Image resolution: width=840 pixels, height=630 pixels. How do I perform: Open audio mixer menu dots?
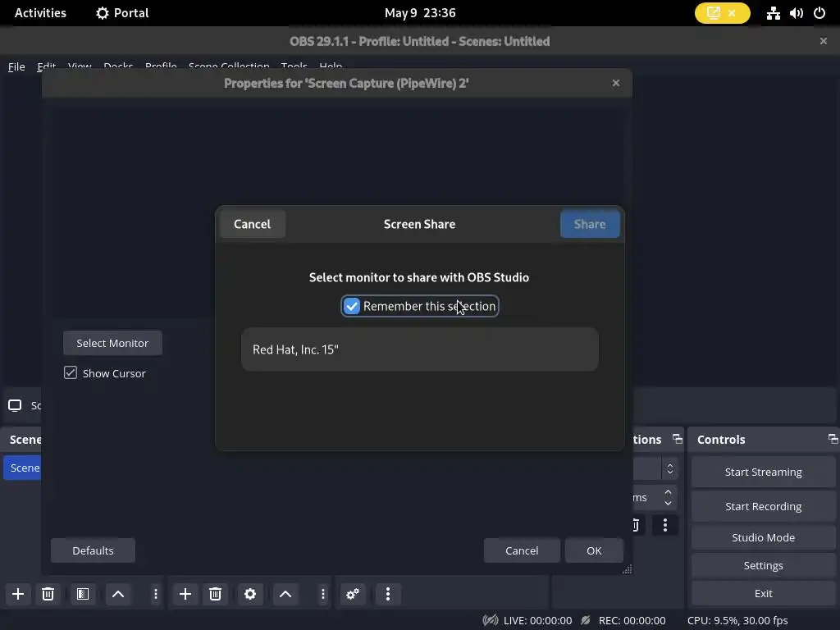coord(388,594)
